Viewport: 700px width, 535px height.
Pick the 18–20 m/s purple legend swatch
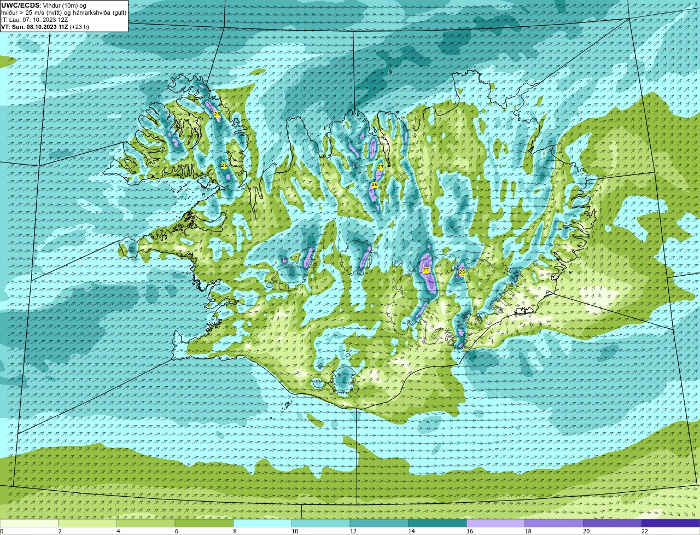pos(553,523)
